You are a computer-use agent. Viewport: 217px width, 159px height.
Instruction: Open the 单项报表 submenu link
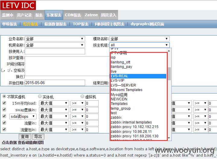pyautogui.click(x=10, y=24)
